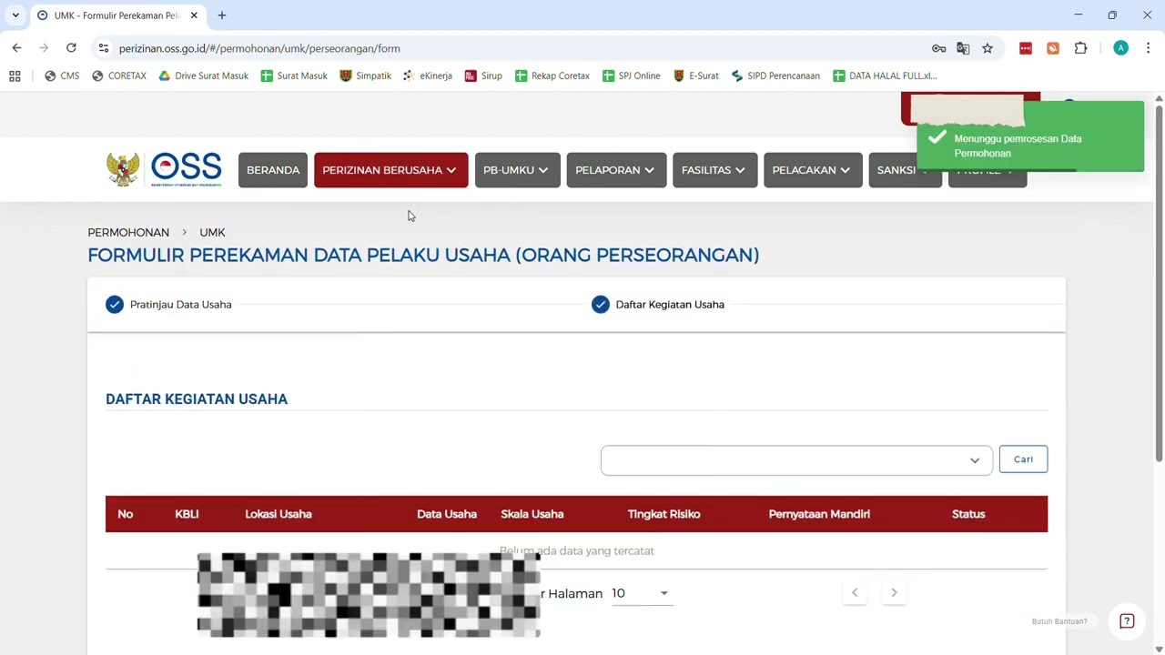Open the tab search dropdown arrow
Screen dimensions: 1165x655
point(15,15)
